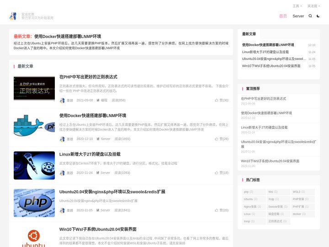The width and height of the screenshot is (329, 247).
Task: Open article 在PHP中写出更好的正则表达式 title in list
Action: click(88, 77)
